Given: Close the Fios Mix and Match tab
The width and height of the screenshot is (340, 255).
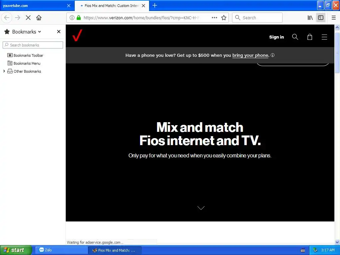Looking at the screenshot, I should tap(143, 6).
